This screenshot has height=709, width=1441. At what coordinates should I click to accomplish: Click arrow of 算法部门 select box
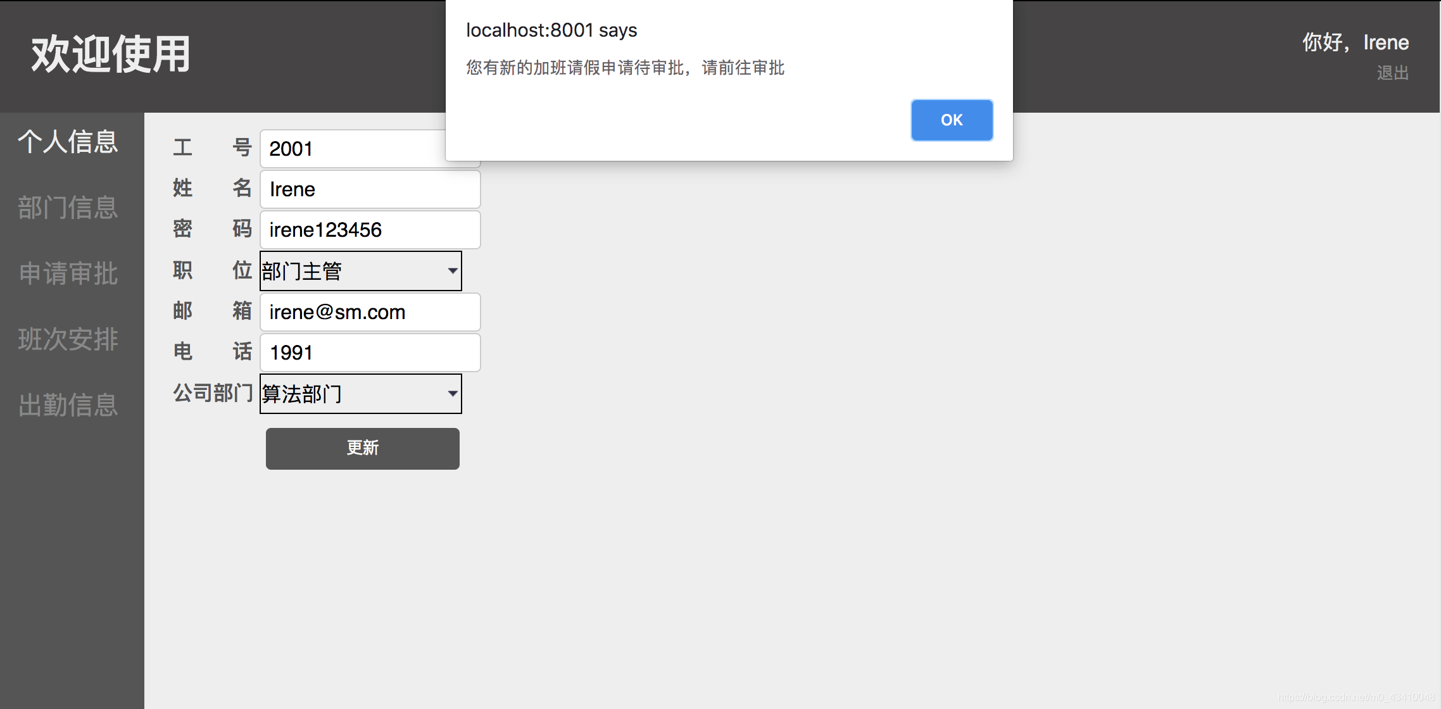pyautogui.click(x=452, y=394)
